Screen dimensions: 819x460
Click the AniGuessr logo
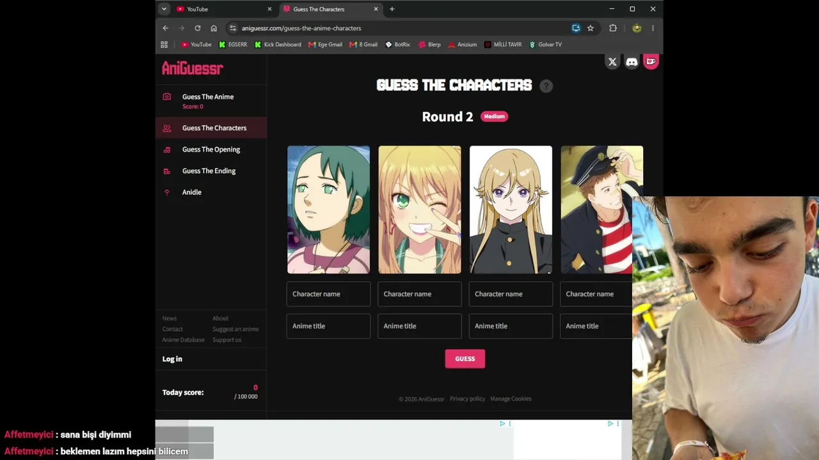point(193,68)
